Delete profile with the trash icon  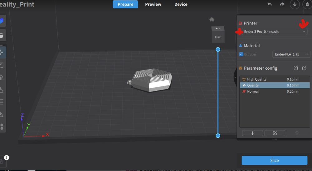(x=297, y=133)
